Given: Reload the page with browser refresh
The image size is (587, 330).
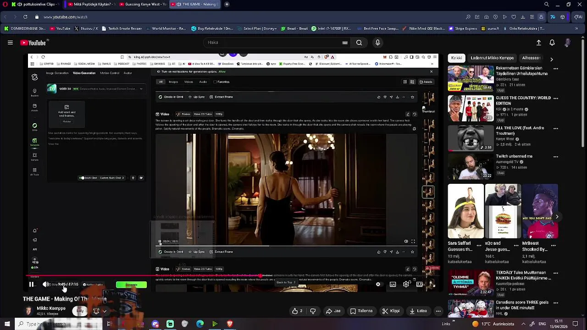Looking at the screenshot, I should pyautogui.click(x=25, y=17).
